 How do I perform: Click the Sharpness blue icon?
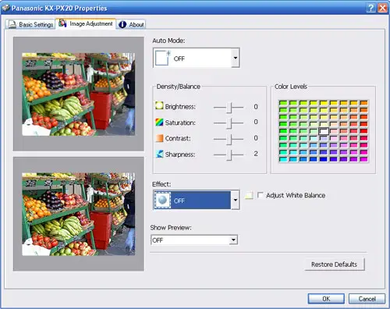coord(159,154)
